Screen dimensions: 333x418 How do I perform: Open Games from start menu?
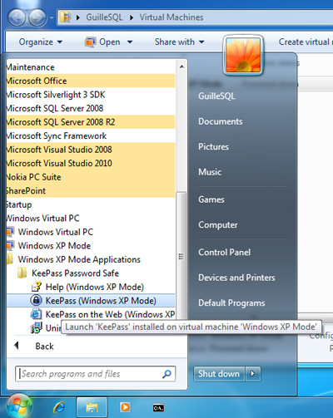pyautogui.click(x=211, y=199)
